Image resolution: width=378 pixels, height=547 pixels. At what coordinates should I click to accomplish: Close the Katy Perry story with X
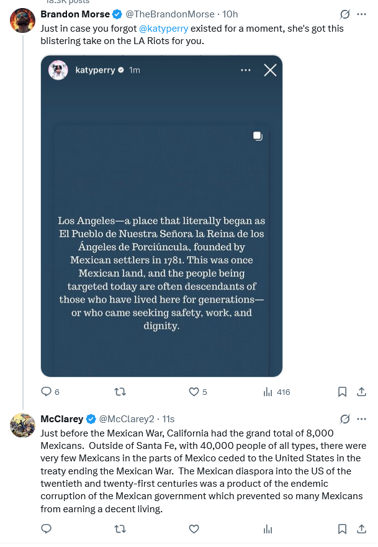click(x=270, y=70)
